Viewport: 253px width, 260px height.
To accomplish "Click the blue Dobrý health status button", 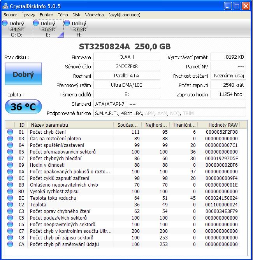I will (x=23, y=74).
